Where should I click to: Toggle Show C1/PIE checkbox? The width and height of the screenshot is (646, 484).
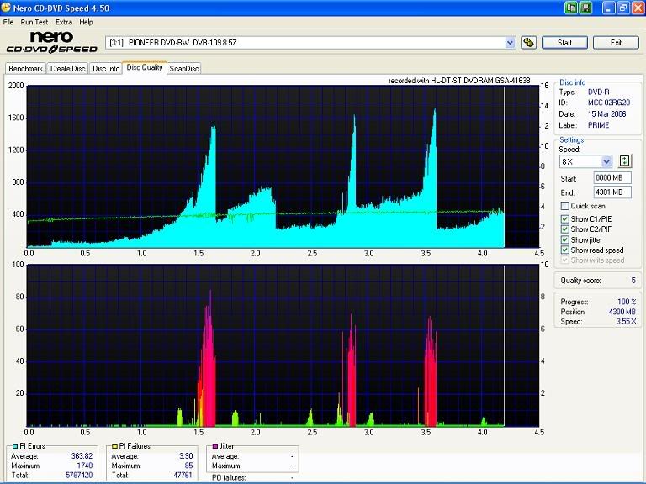click(565, 219)
